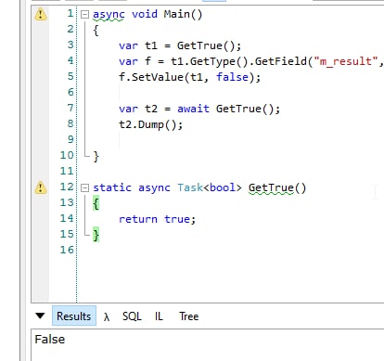The image size is (384, 361).
Task: Collapse the results panel with the triangle
Action: pos(40,316)
